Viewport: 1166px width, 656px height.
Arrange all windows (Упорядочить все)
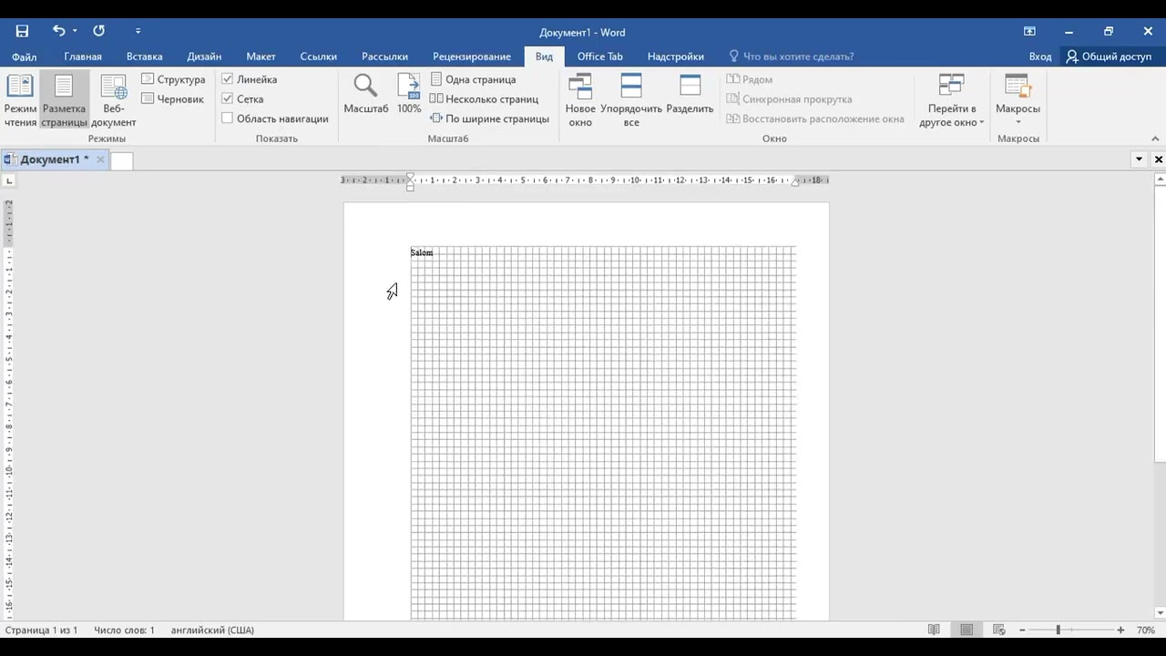click(x=631, y=101)
